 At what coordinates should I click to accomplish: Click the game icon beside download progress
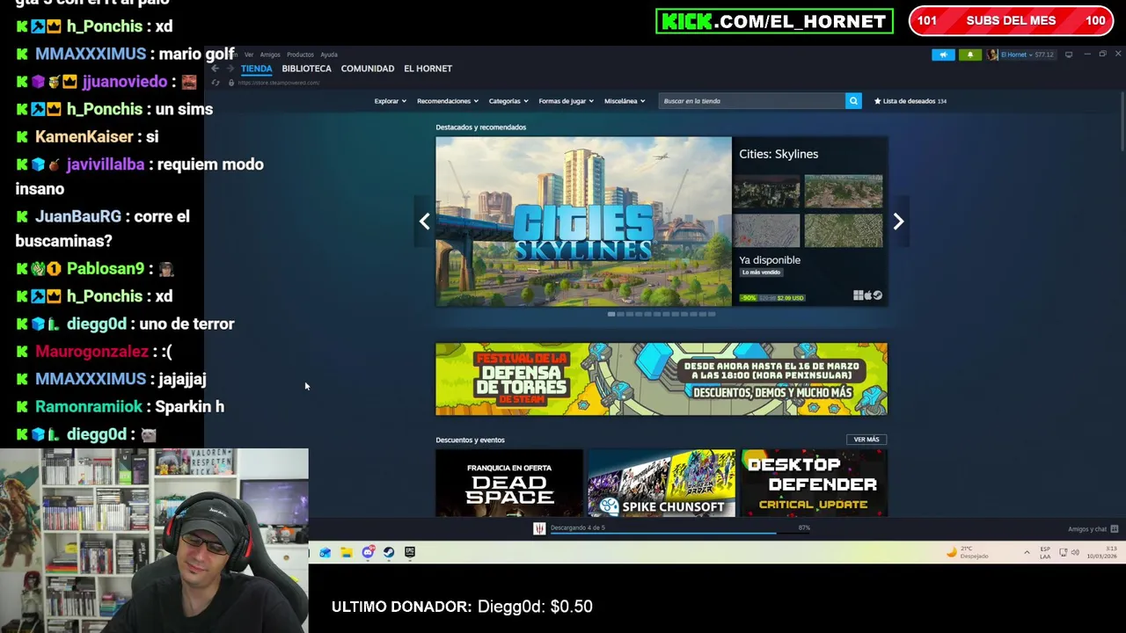[539, 528]
